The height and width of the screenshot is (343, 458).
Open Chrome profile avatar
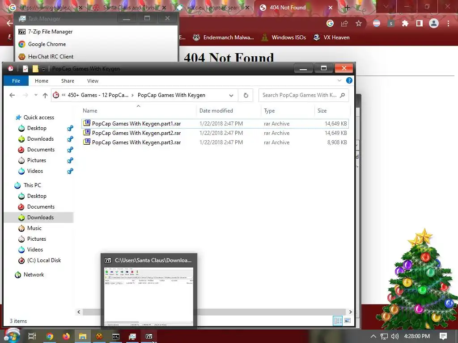pos(434,23)
